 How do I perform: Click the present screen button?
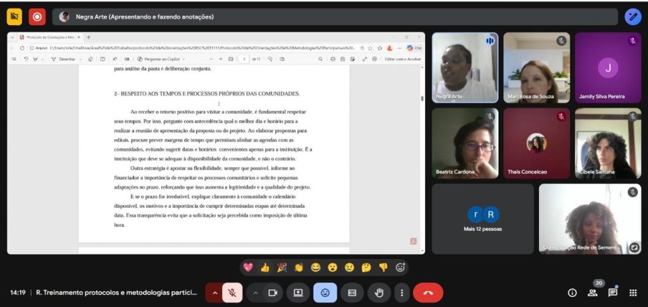[297, 292]
